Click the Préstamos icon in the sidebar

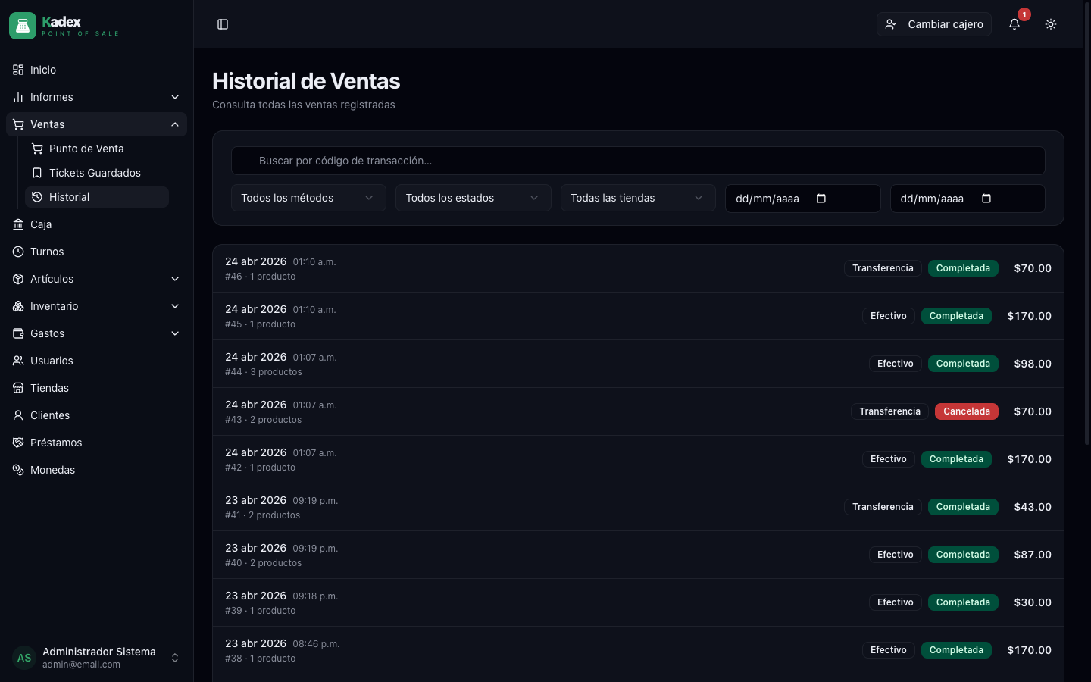tap(17, 443)
